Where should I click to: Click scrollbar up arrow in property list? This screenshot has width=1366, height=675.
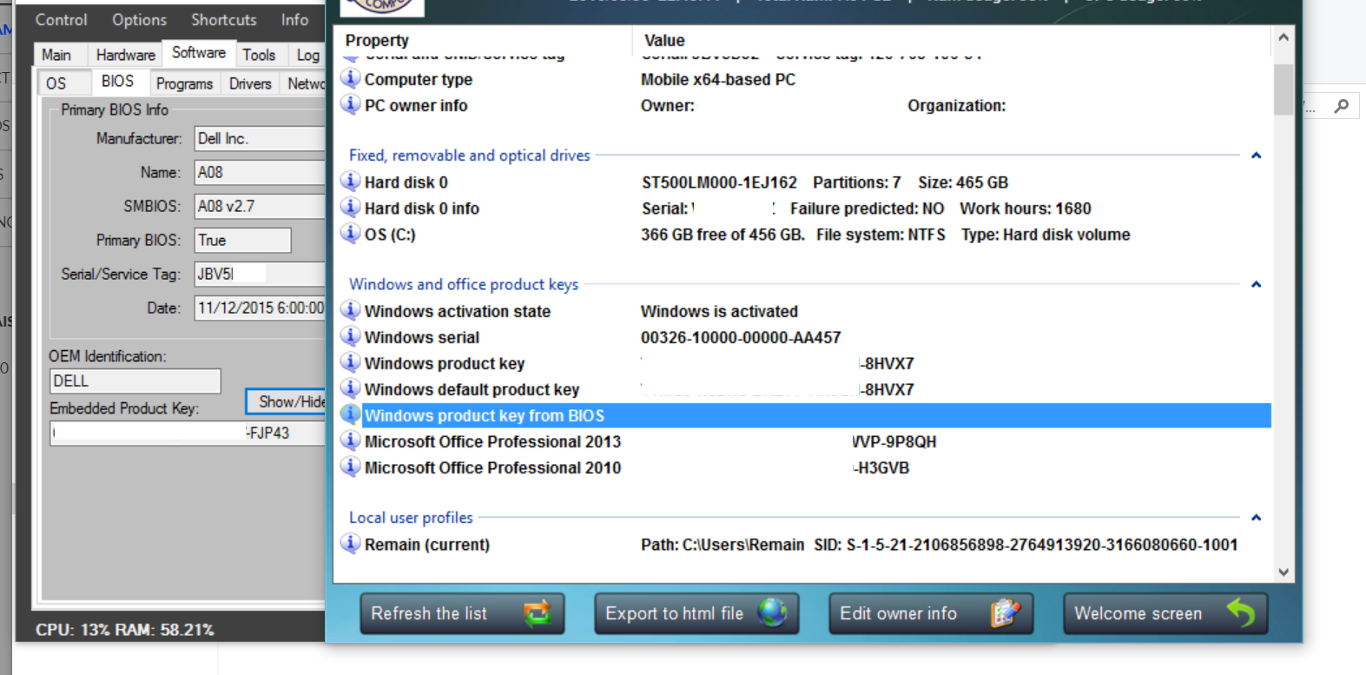point(1284,37)
